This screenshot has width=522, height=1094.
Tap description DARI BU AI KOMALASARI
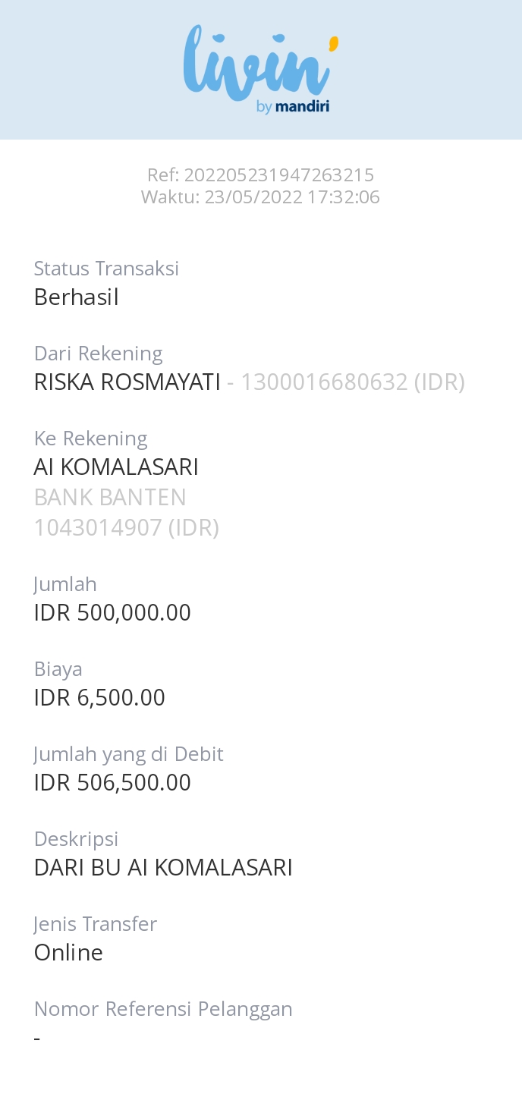pos(163,868)
